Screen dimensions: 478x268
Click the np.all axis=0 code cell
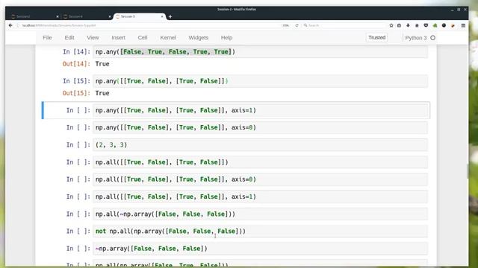coord(260,179)
